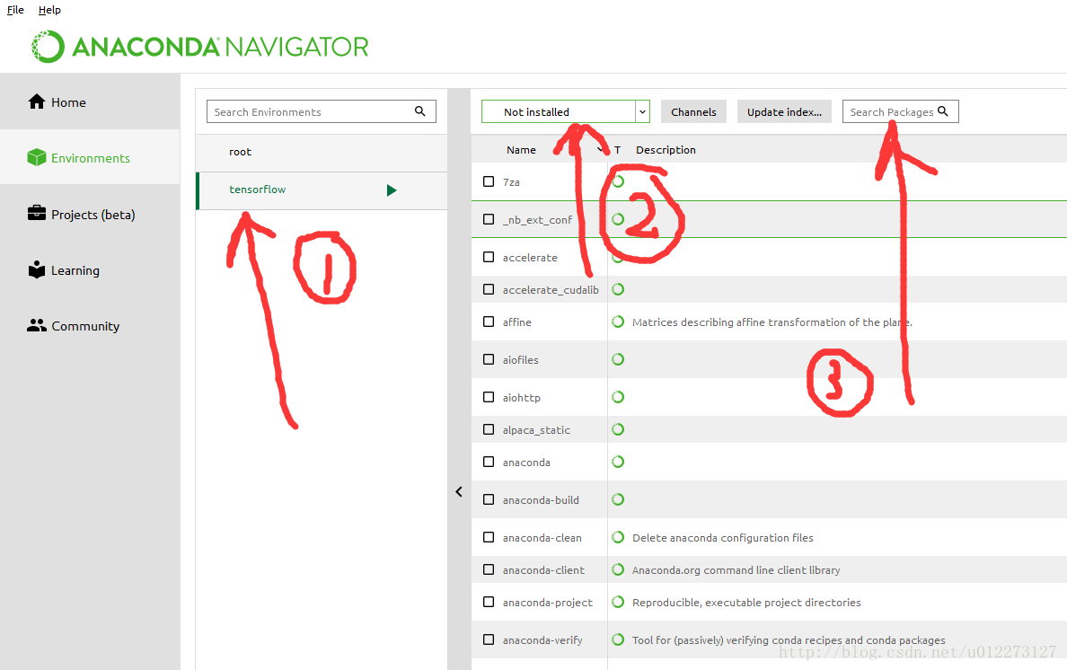Image resolution: width=1067 pixels, height=670 pixels.
Task: Click the Description column header
Action: [666, 150]
